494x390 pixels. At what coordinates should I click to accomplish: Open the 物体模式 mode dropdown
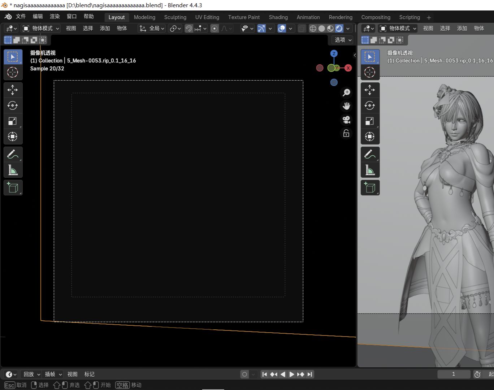(40, 29)
